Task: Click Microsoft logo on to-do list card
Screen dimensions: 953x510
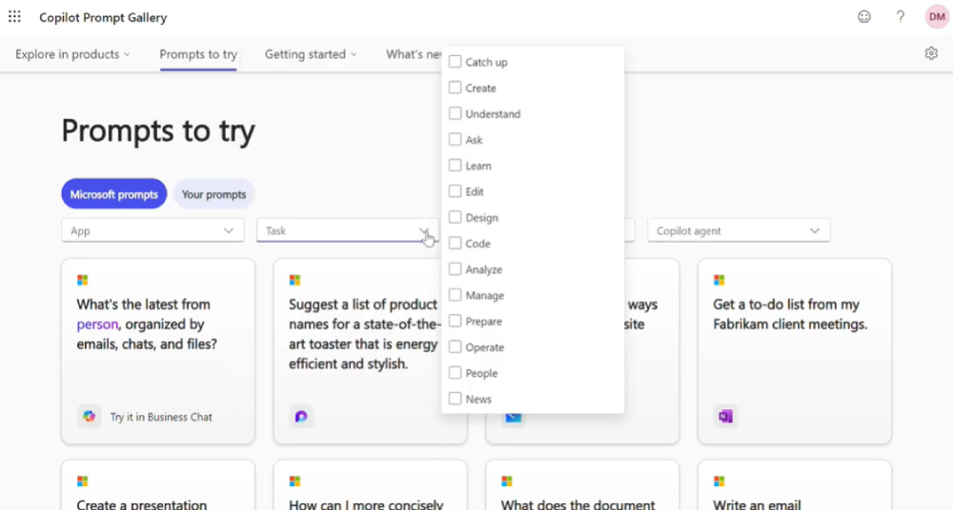Action: [x=719, y=280]
